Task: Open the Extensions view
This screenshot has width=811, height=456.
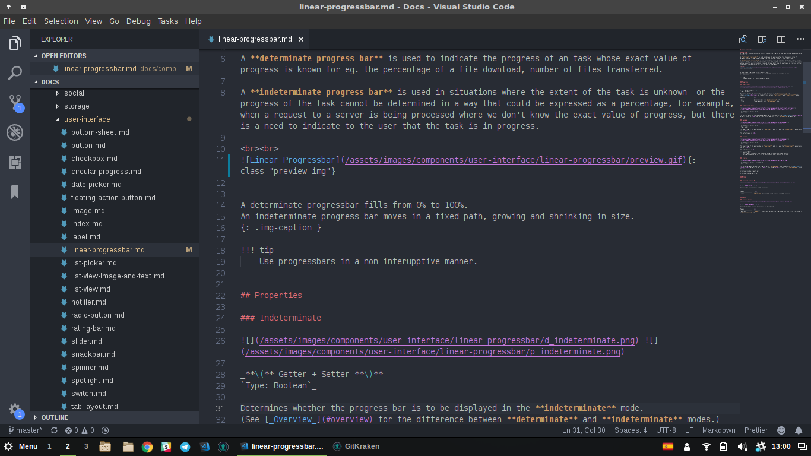Action: coord(14,161)
